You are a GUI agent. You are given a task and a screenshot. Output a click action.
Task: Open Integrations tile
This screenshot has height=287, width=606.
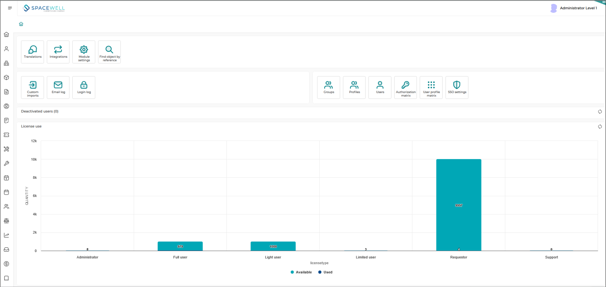pos(58,52)
